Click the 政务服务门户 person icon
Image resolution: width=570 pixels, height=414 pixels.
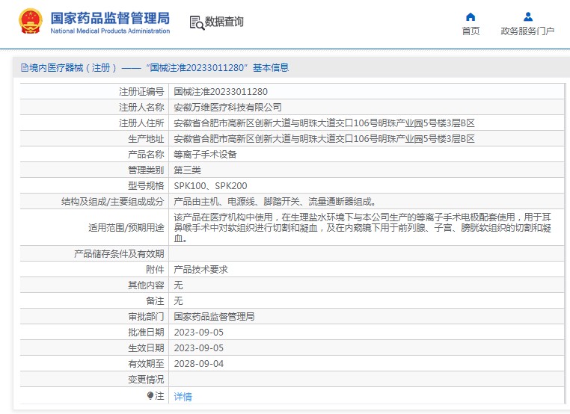[528, 16]
